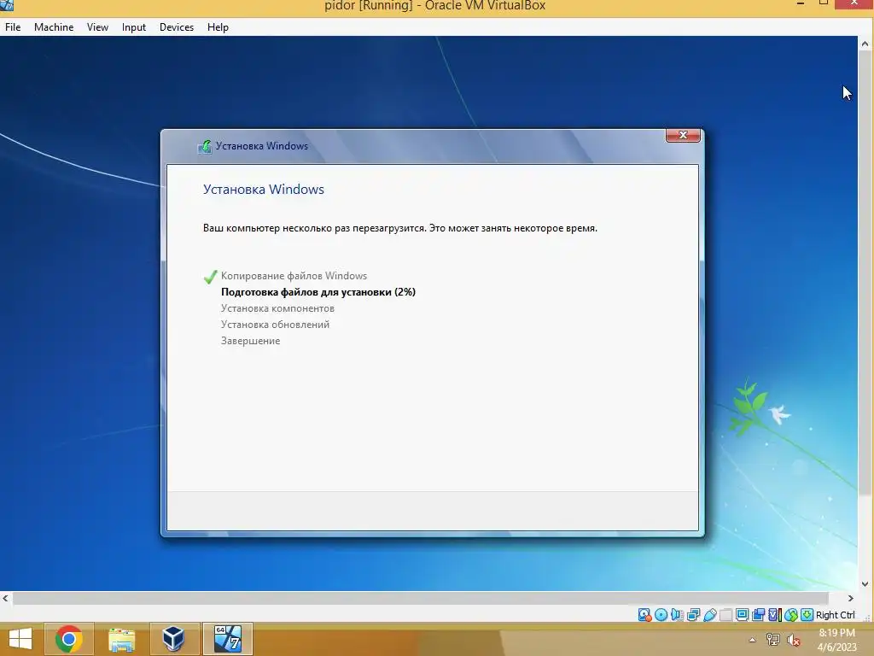The height and width of the screenshot is (656, 874).
Task: Open the Devices menu
Action: coord(177,26)
